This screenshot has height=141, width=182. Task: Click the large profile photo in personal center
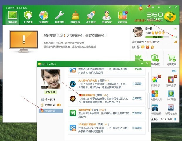click(x=50, y=79)
